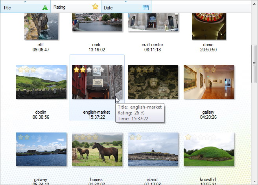
Task: Click the green letter A title icon
Action: coord(45,7)
